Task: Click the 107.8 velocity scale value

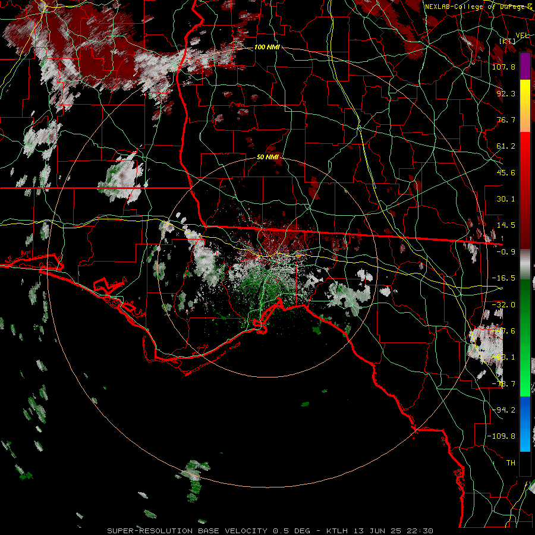Action: 503,67
